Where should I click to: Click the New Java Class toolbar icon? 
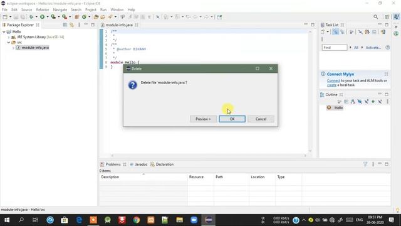(84, 17)
